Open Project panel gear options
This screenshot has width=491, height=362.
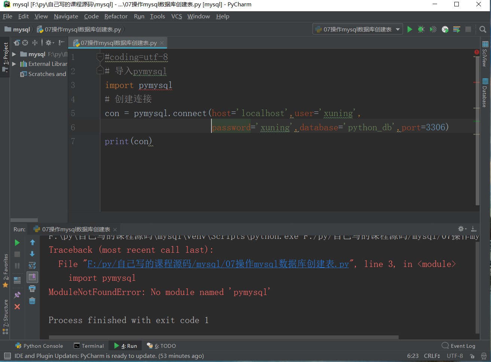[x=49, y=43]
